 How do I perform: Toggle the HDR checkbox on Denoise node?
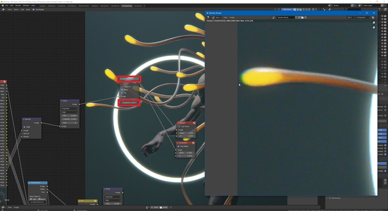(24, 127)
